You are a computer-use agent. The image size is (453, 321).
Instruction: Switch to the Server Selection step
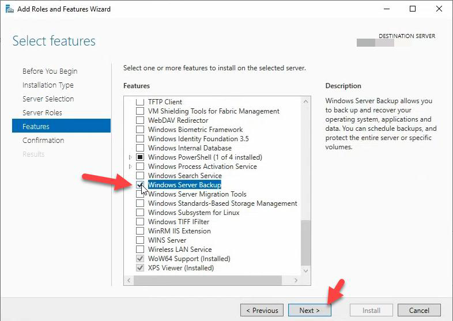(x=48, y=99)
